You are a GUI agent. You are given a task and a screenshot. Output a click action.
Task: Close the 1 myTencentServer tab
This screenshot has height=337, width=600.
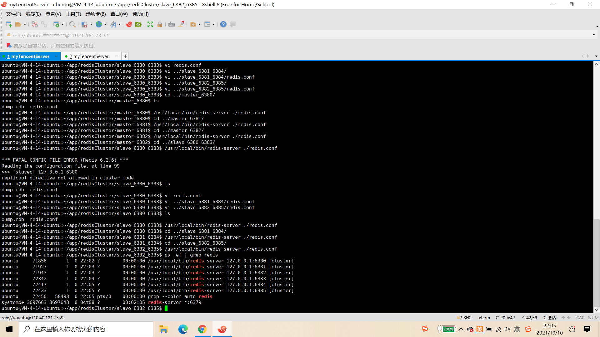tap(56, 56)
